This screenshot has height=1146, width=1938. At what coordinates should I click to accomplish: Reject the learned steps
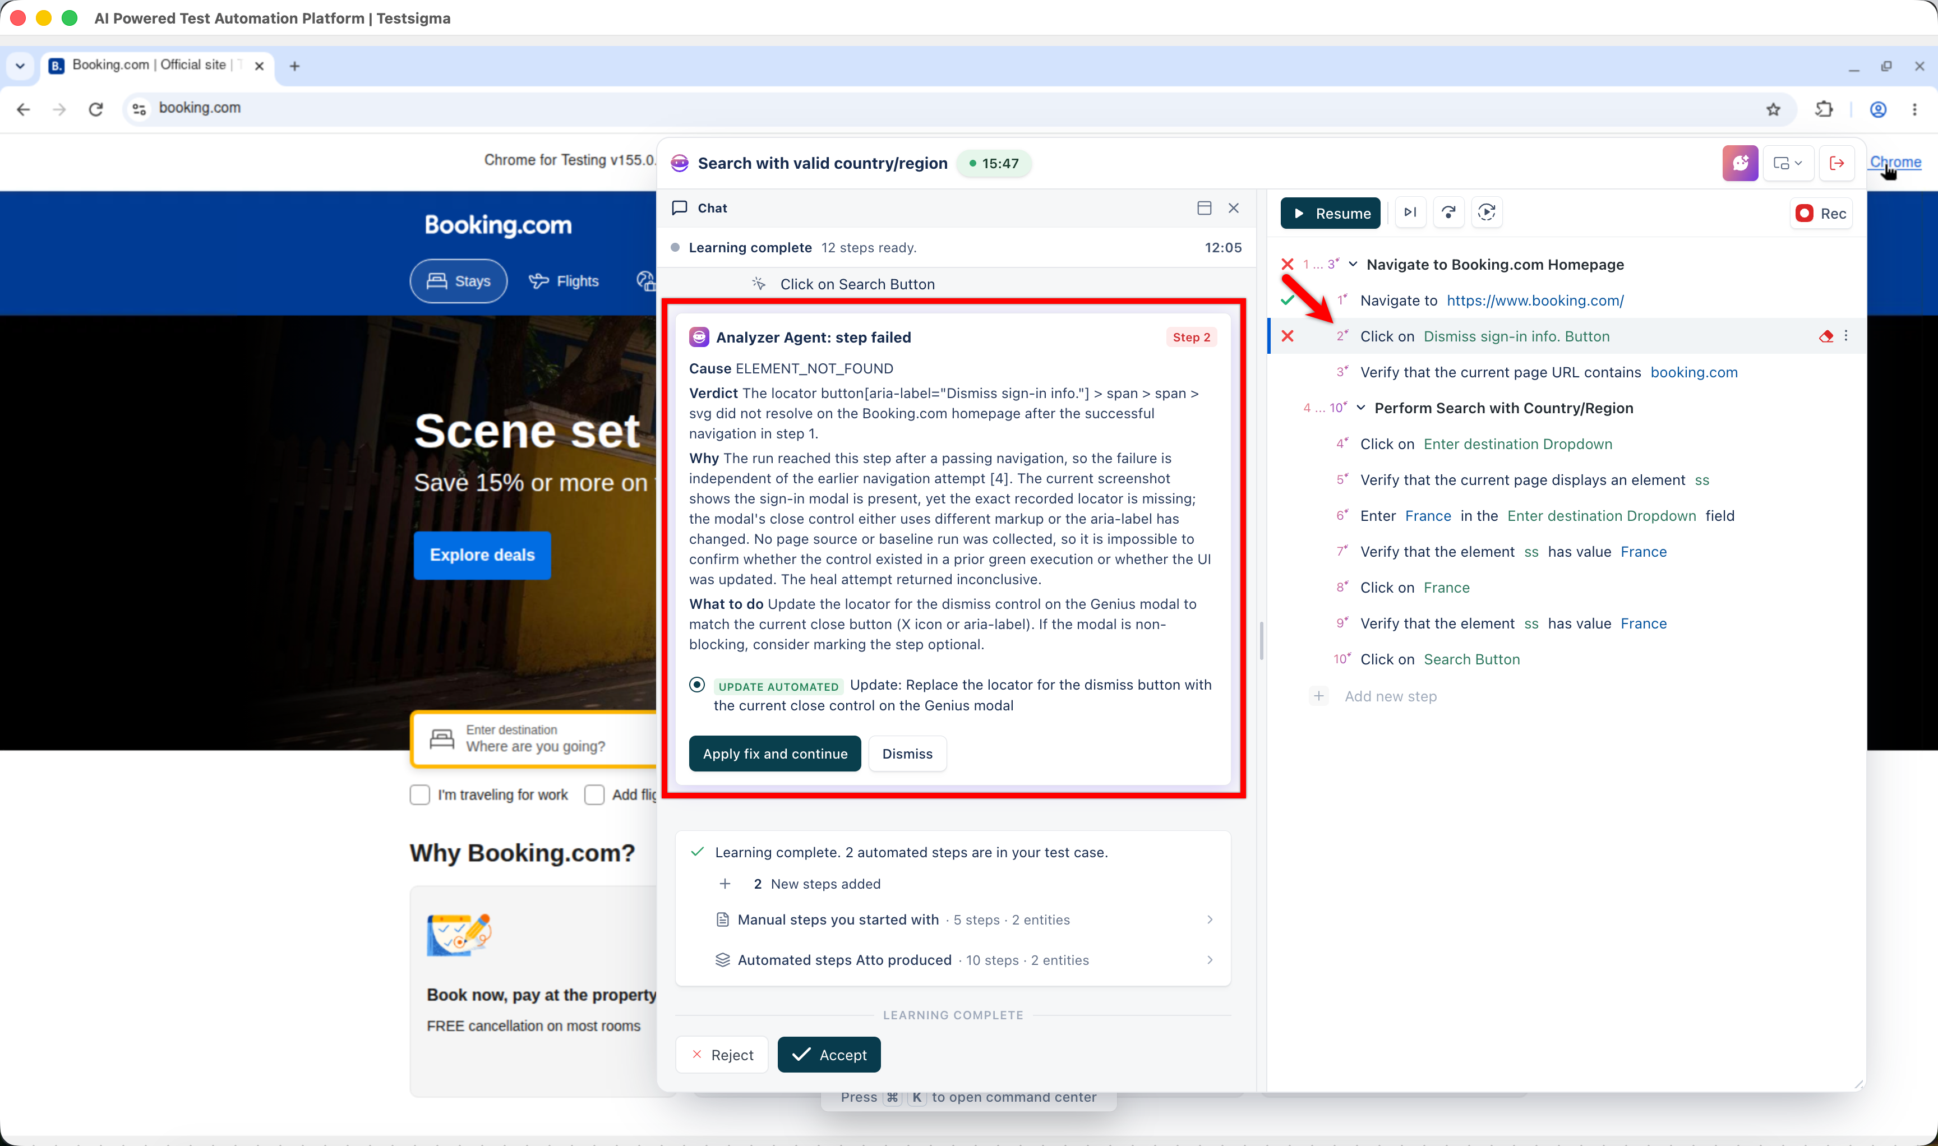(722, 1055)
